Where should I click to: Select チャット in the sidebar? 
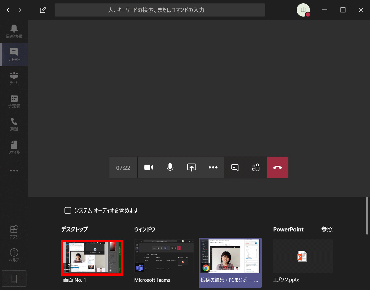[x=14, y=55]
